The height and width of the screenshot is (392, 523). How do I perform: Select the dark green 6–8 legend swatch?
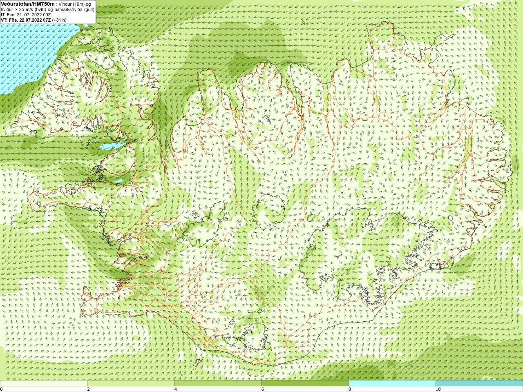(x=305, y=383)
